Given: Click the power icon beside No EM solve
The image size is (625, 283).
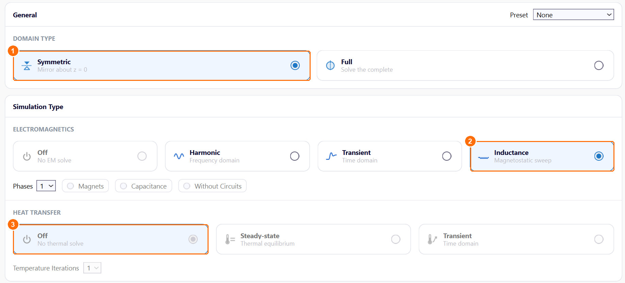Looking at the screenshot, I should click(x=27, y=156).
